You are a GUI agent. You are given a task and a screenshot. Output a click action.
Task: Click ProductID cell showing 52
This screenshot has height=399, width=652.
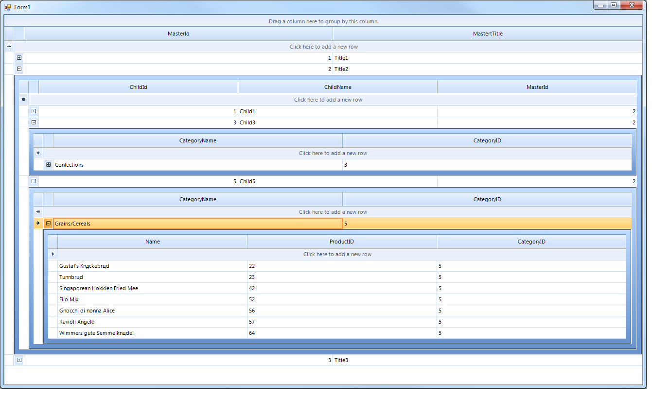pos(342,299)
